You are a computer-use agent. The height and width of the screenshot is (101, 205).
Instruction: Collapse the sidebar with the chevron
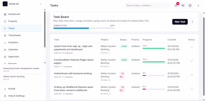[41, 4]
